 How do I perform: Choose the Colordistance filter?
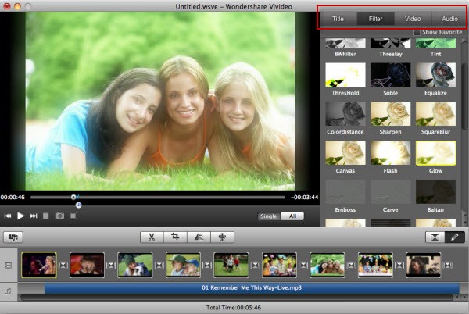[x=345, y=113]
